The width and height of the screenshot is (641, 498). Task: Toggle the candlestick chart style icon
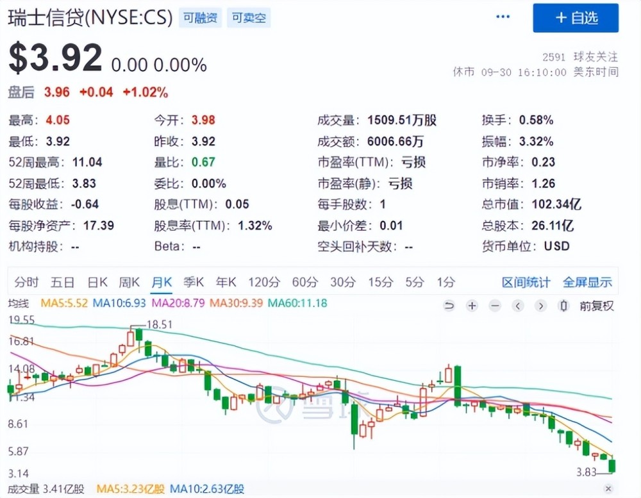[x=563, y=306]
